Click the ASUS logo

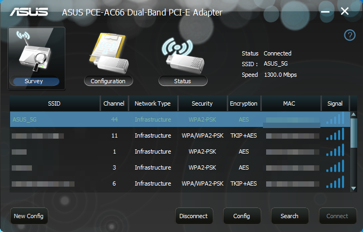(29, 12)
